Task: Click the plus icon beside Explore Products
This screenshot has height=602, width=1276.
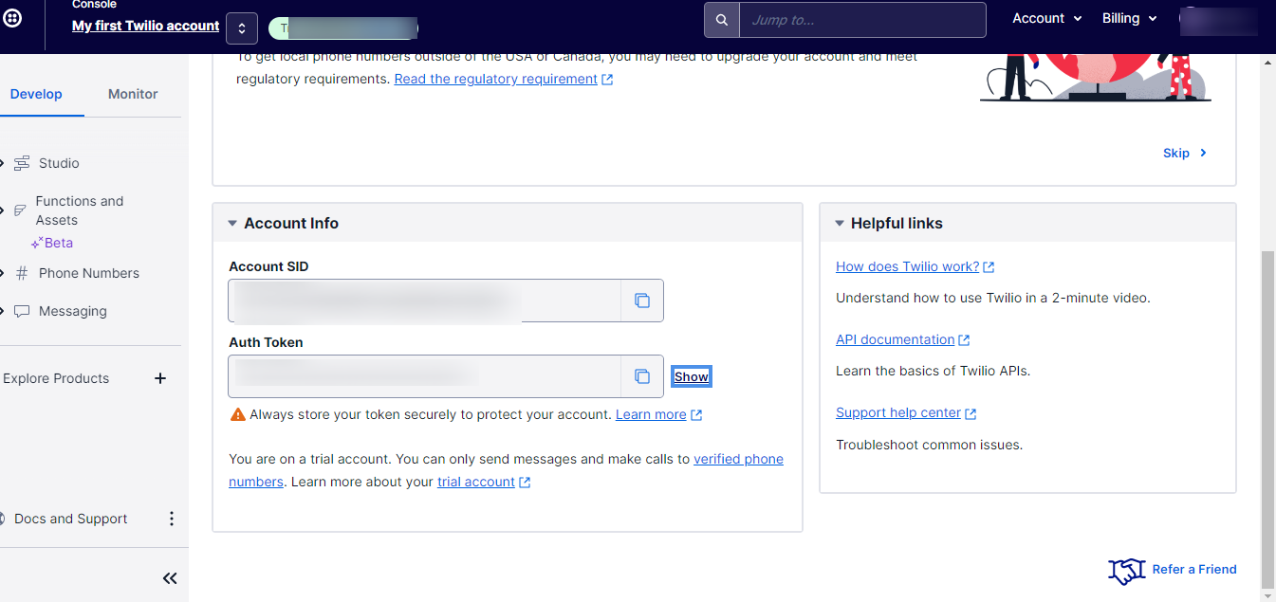Action: [x=160, y=378]
